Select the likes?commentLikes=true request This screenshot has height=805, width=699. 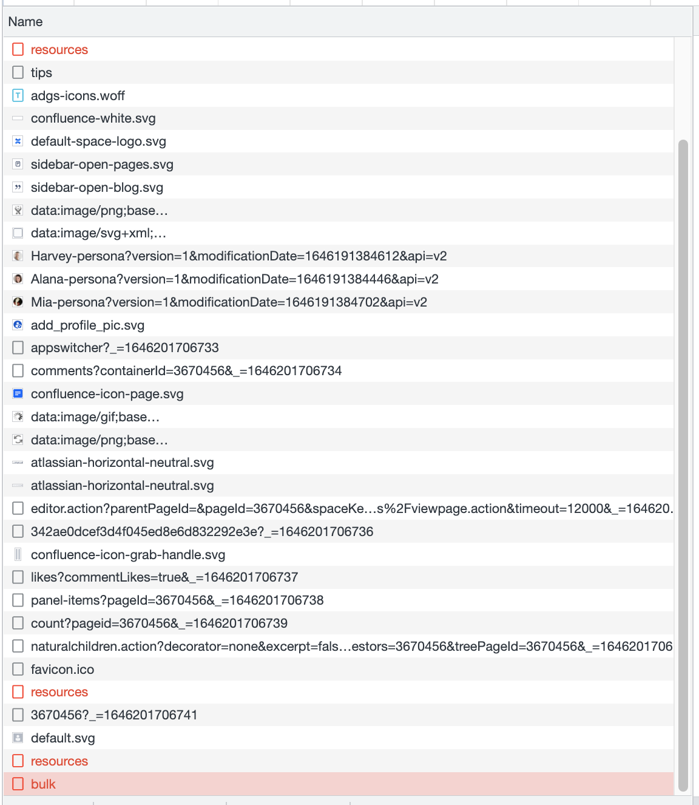tap(339, 577)
